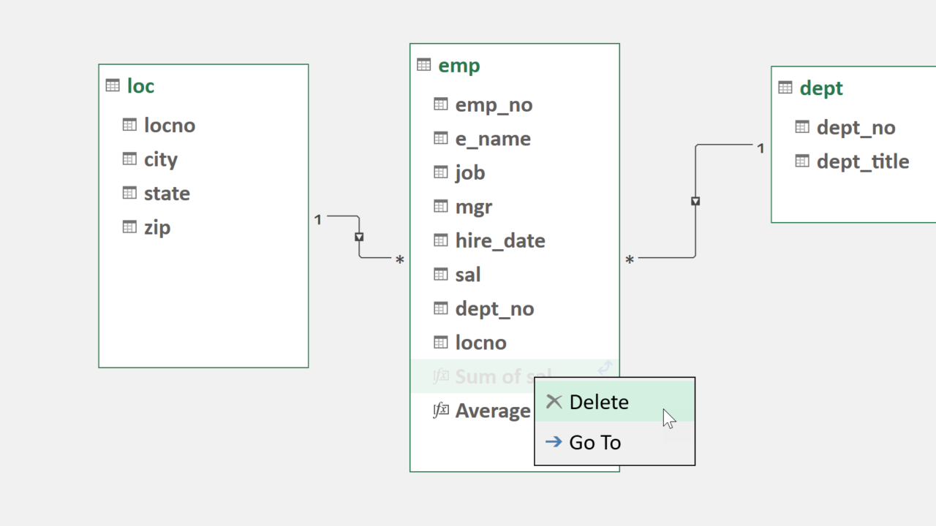Select the dept_no field in dept table
The height and width of the screenshot is (526, 936).
click(x=856, y=128)
